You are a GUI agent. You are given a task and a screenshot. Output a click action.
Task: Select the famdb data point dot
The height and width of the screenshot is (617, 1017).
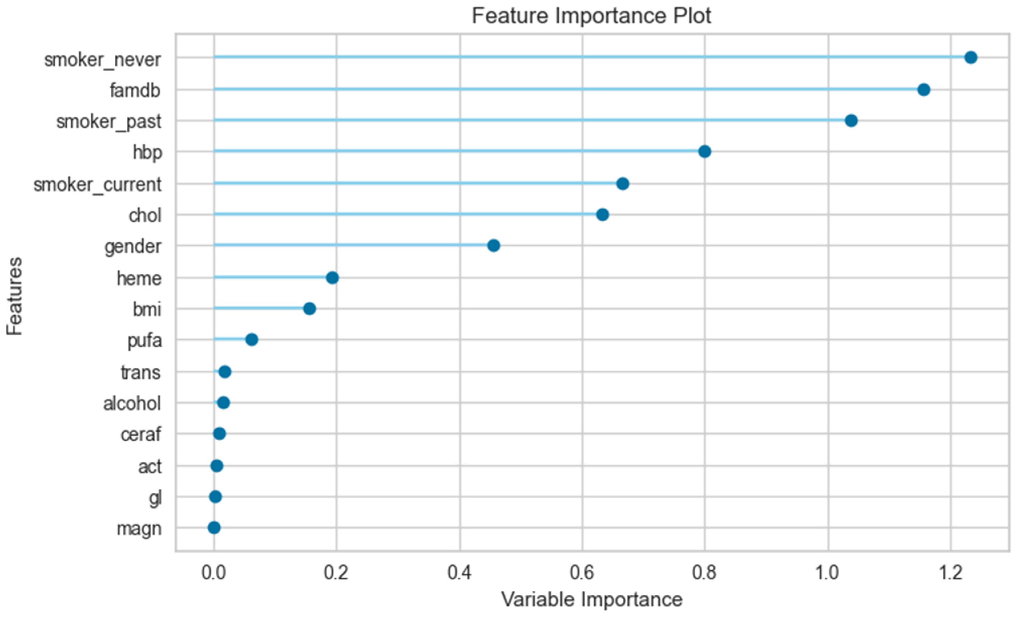[x=924, y=90]
